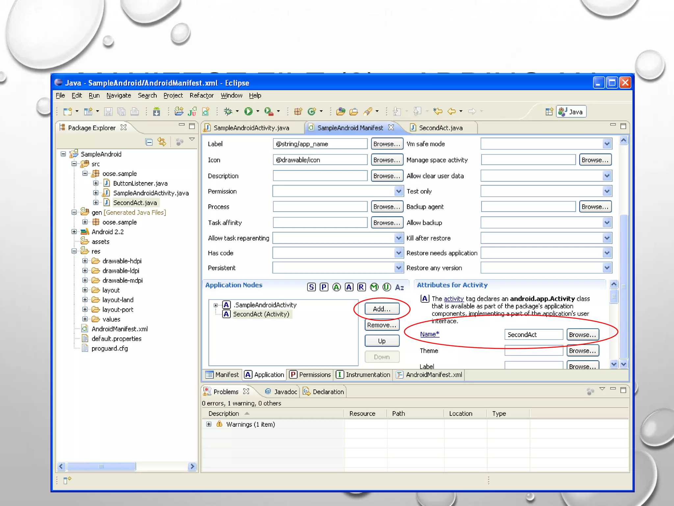Click the Open Perspective icon

[x=549, y=112]
